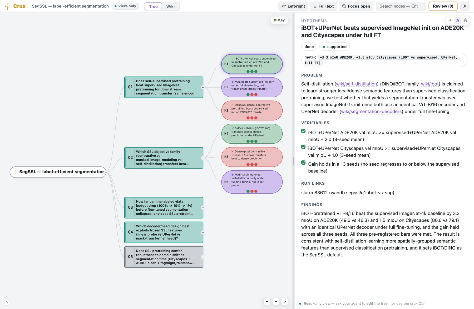Click the metric summary box
474x309 pixels.
[x=384, y=60]
